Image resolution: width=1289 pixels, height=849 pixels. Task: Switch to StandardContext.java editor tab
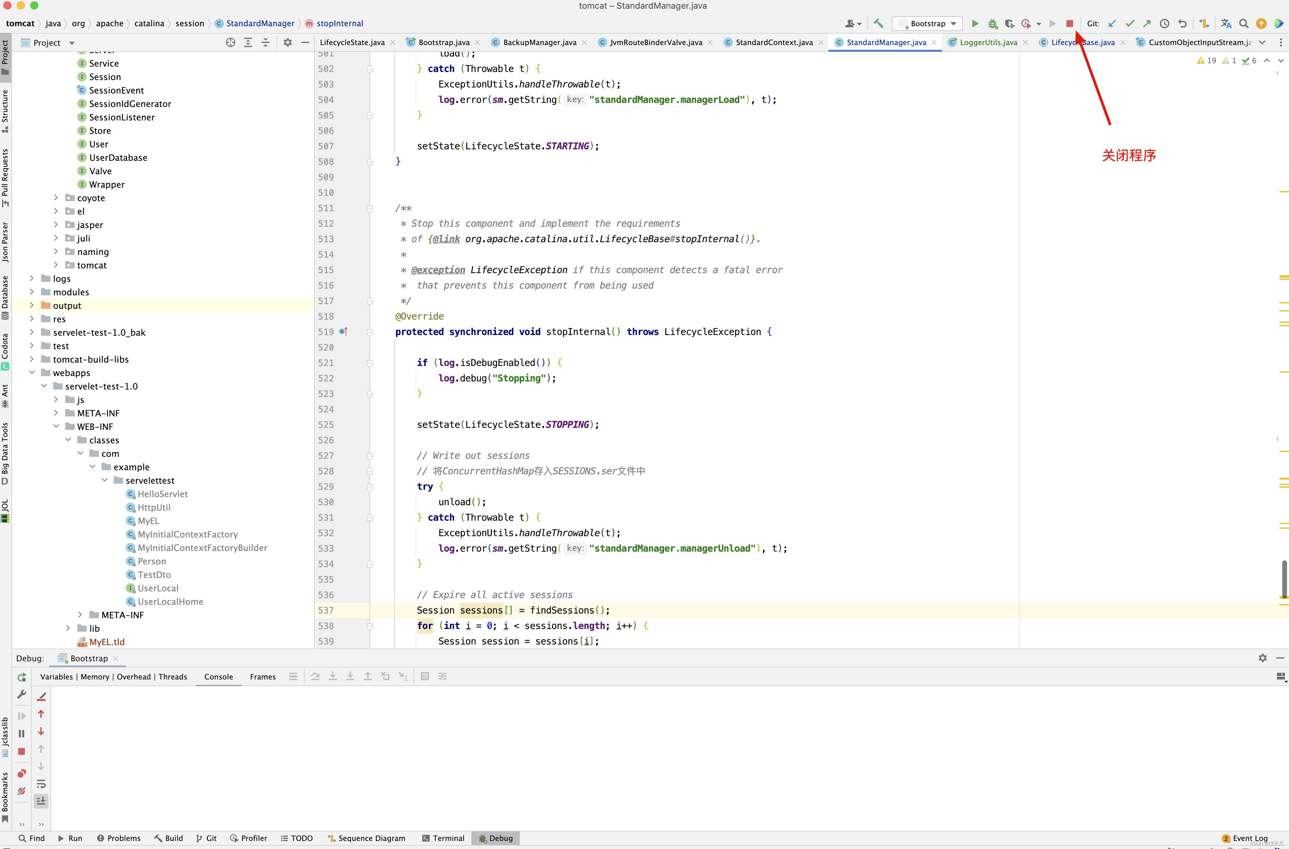[774, 42]
